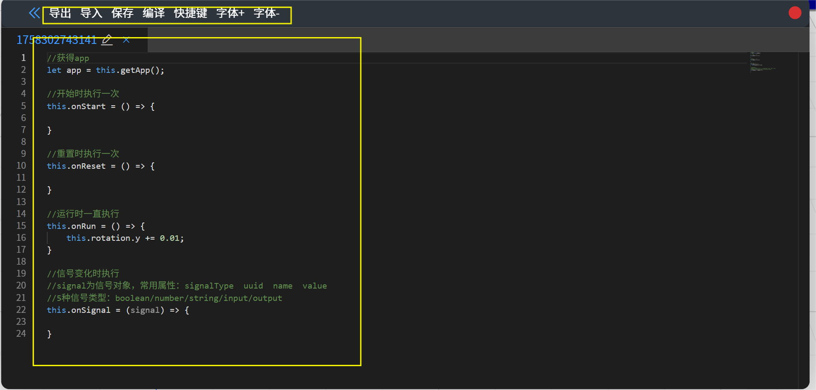Close the 1758302743141 script tab
The width and height of the screenshot is (816, 390).
tap(126, 40)
